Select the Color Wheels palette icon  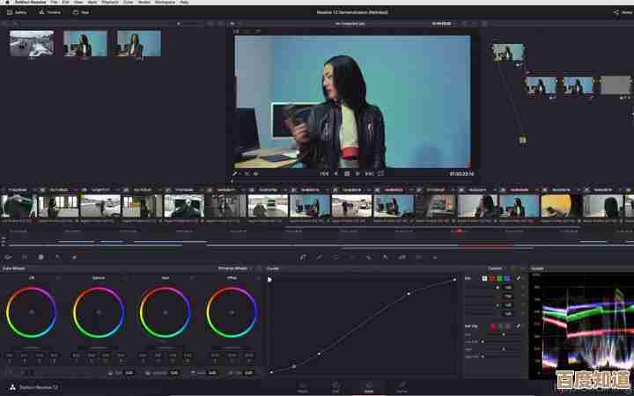tap(41, 257)
